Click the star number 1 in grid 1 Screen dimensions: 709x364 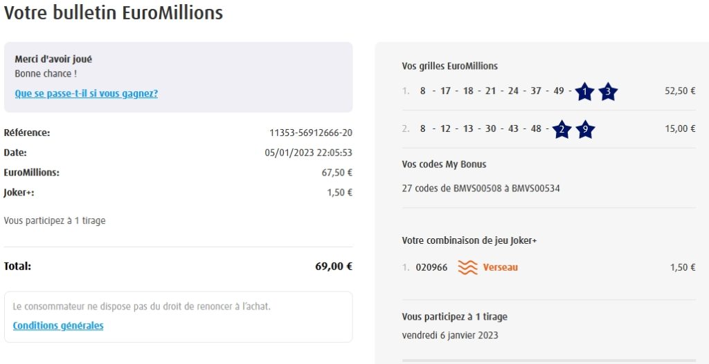click(584, 91)
